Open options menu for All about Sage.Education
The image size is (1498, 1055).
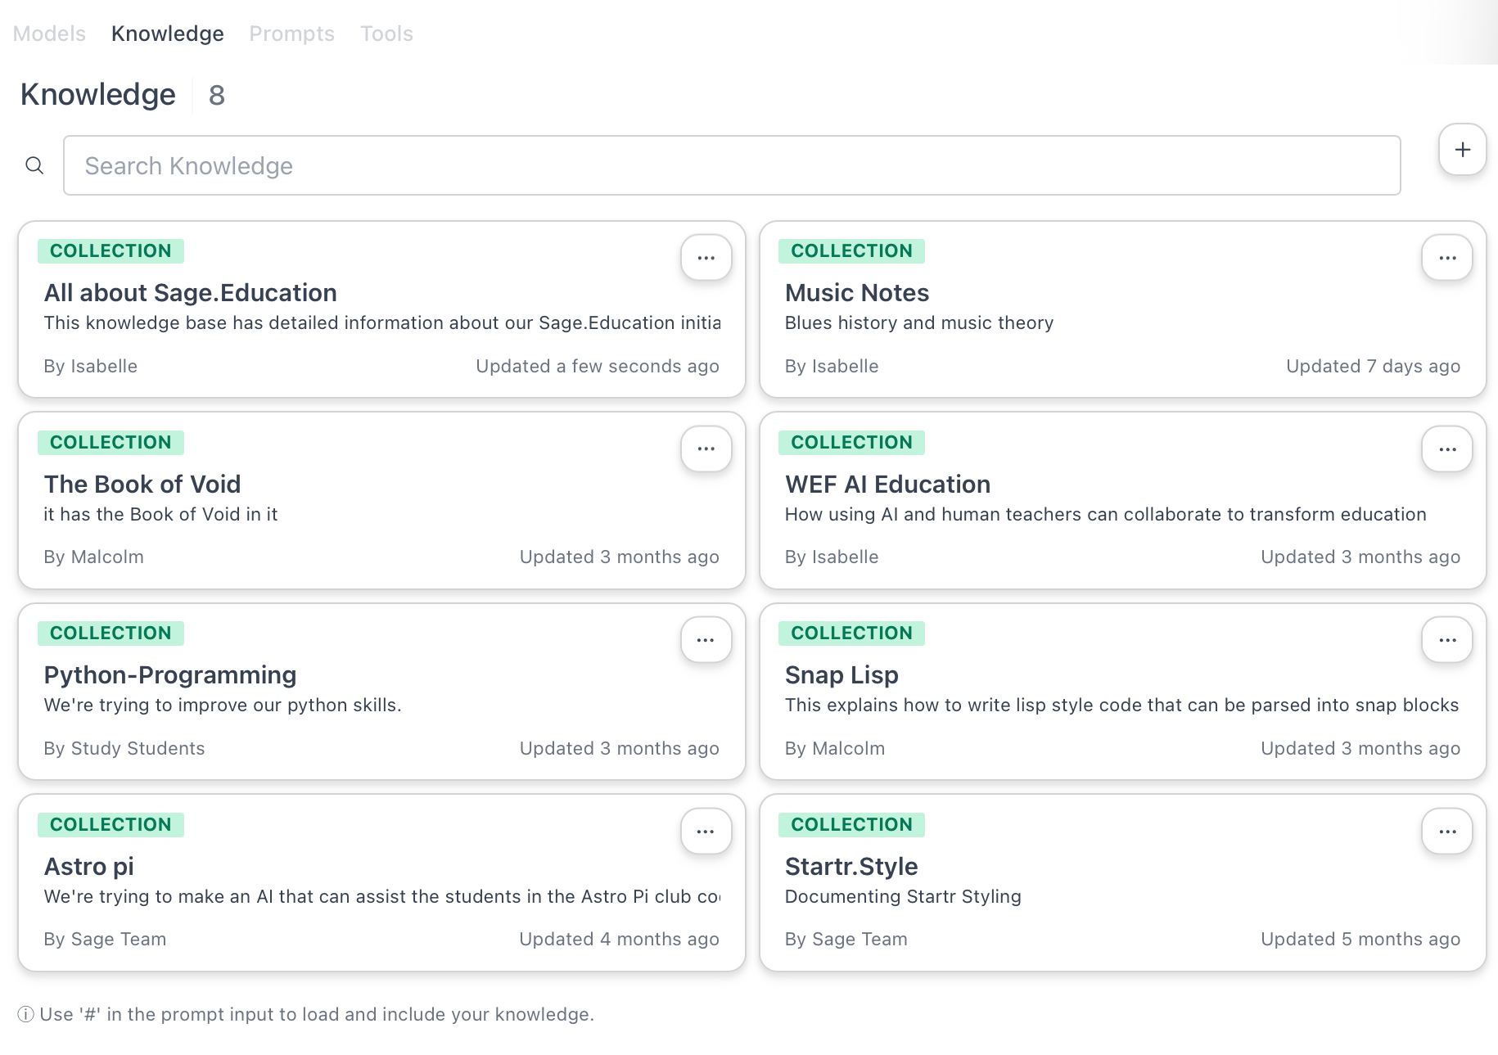click(x=706, y=258)
